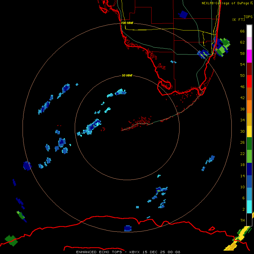The image size is (254, 254).
Task: Click the "50" legend value
Action: click(242, 76)
